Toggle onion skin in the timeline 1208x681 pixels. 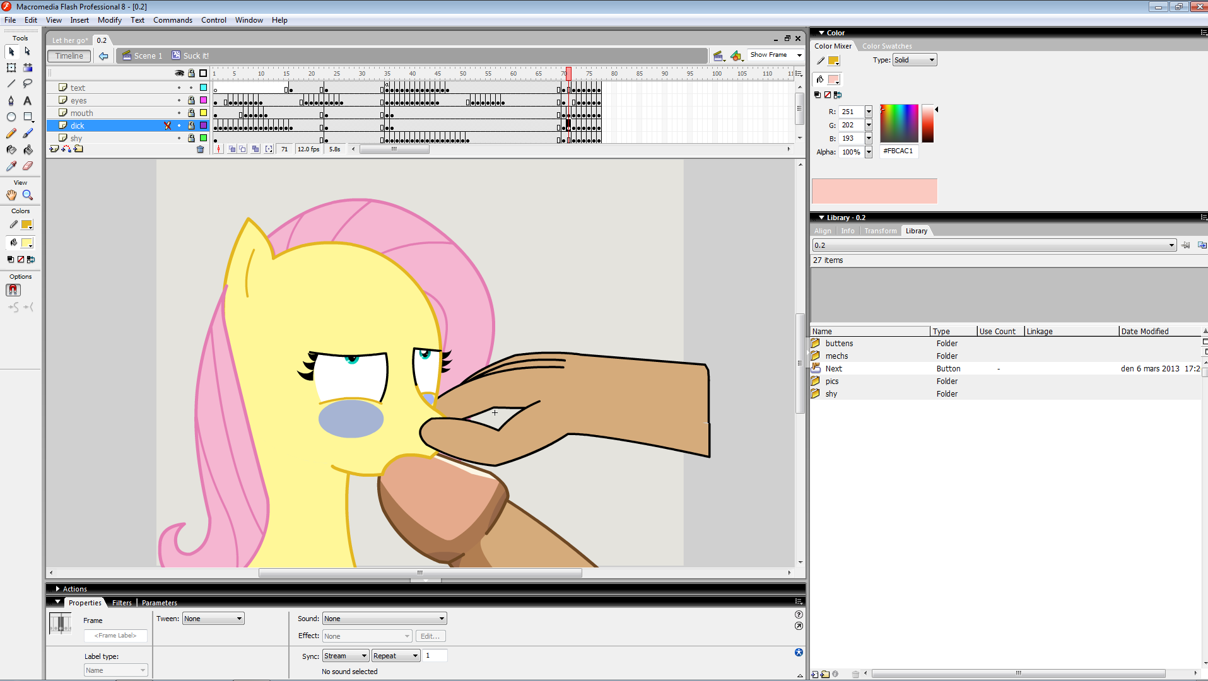[232, 149]
